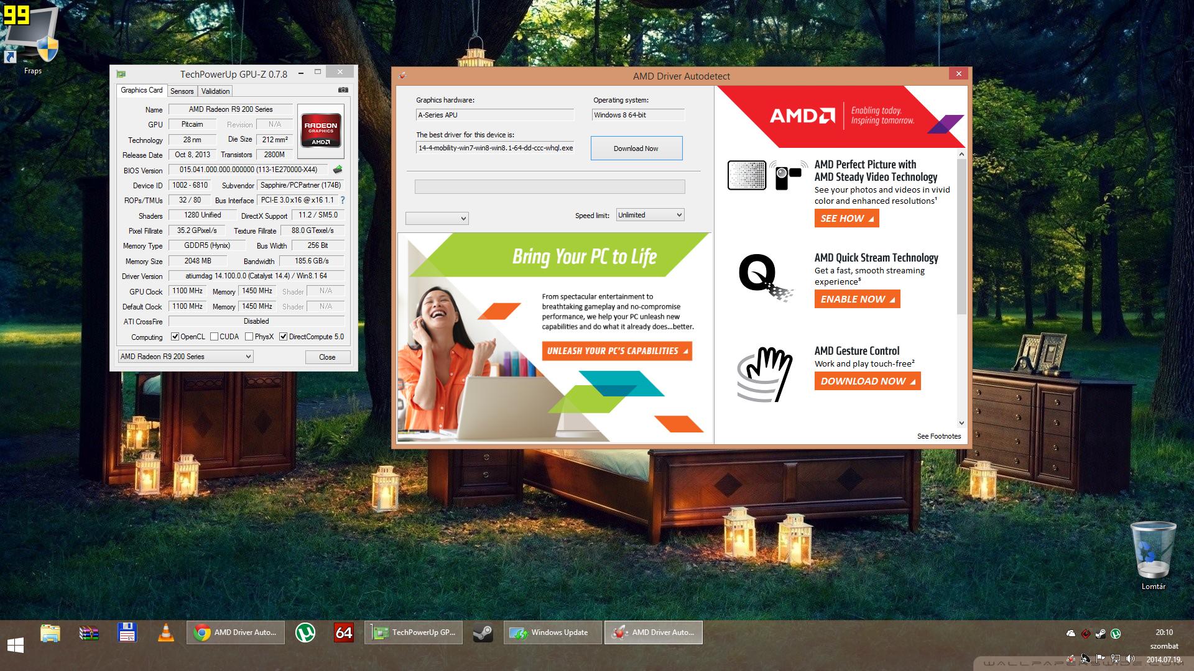Click the AMD panel scroll up arrow
The width and height of the screenshot is (1194, 671).
coord(961,154)
